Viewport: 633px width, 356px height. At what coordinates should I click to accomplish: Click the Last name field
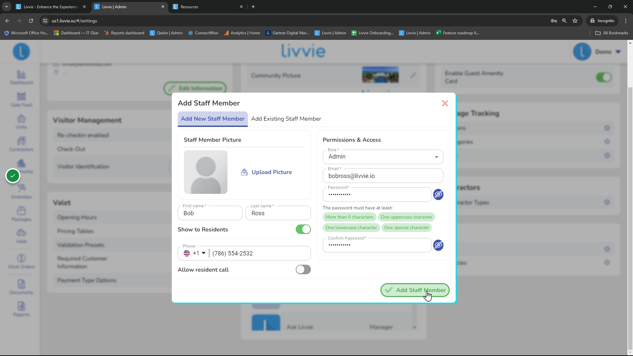278,213
